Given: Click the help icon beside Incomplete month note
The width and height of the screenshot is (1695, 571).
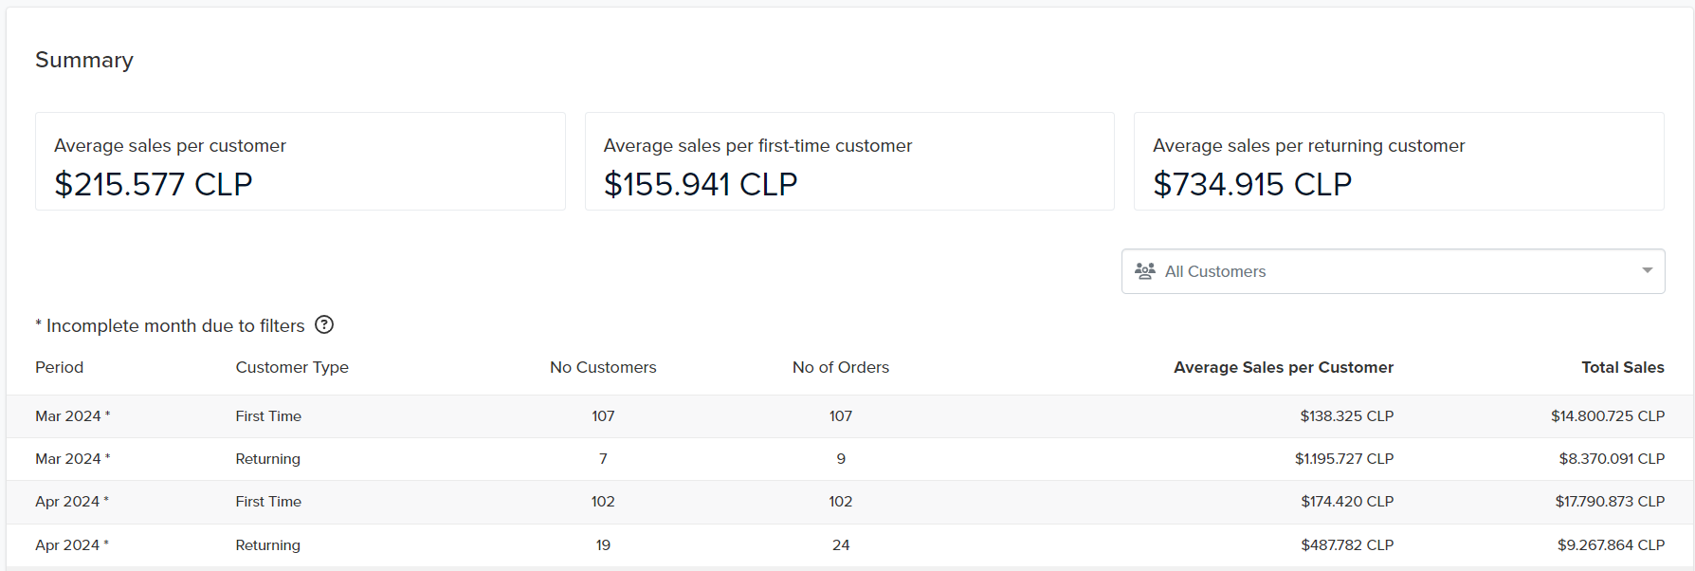Looking at the screenshot, I should coord(324,325).
